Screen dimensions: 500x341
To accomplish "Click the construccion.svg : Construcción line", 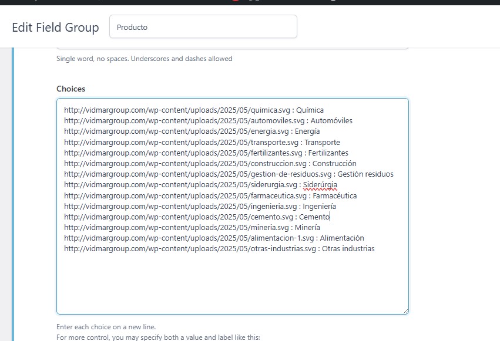I will [210, 163].
